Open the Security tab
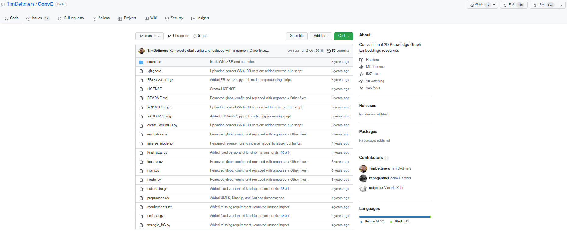The image size is (567, 231). click(x=174, y=18)
